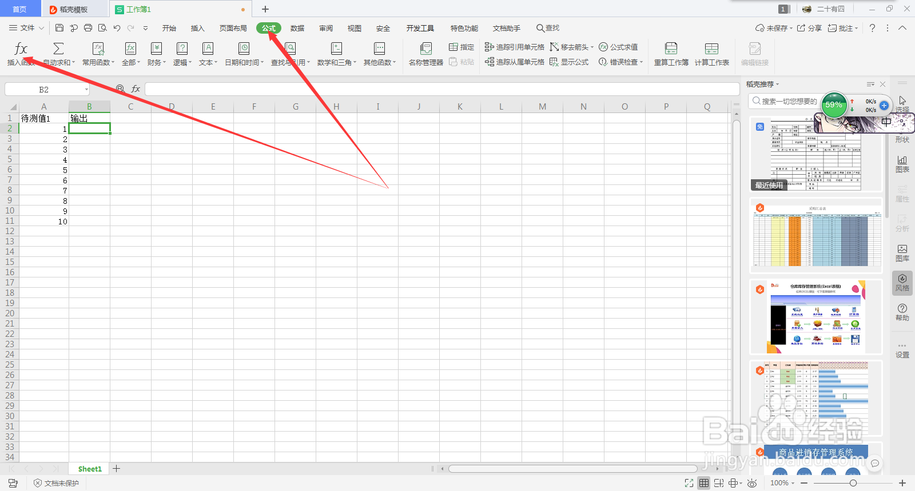
Task: Collapse the ribbon with the chevron
Action: click(x=902, y=28)
